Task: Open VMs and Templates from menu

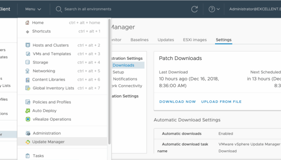Action: pyautogui.click(x=63, y=54)
